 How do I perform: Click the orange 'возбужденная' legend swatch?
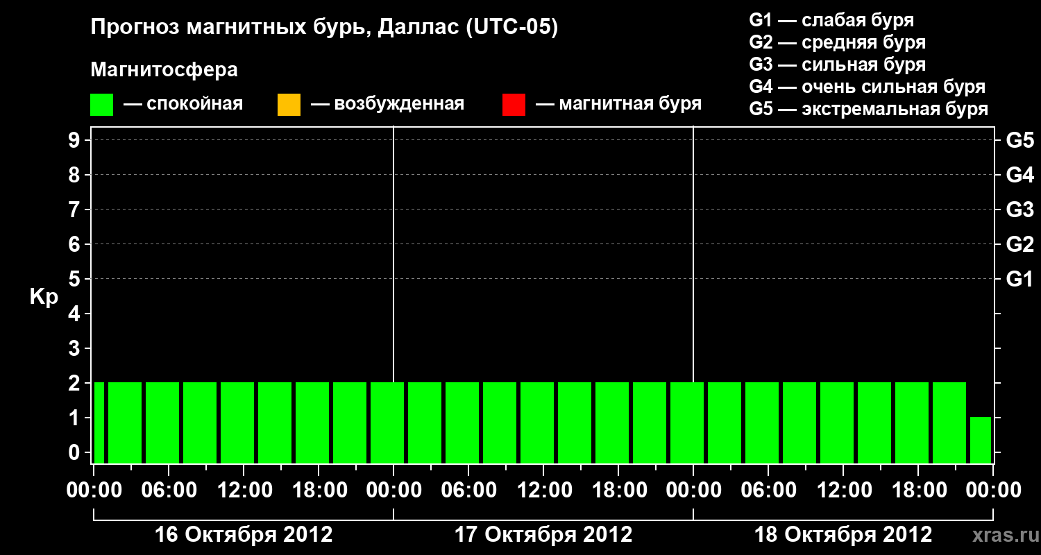[x=289, y=105]
